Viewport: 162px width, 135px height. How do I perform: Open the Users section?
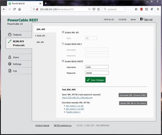tap(16, 57)
